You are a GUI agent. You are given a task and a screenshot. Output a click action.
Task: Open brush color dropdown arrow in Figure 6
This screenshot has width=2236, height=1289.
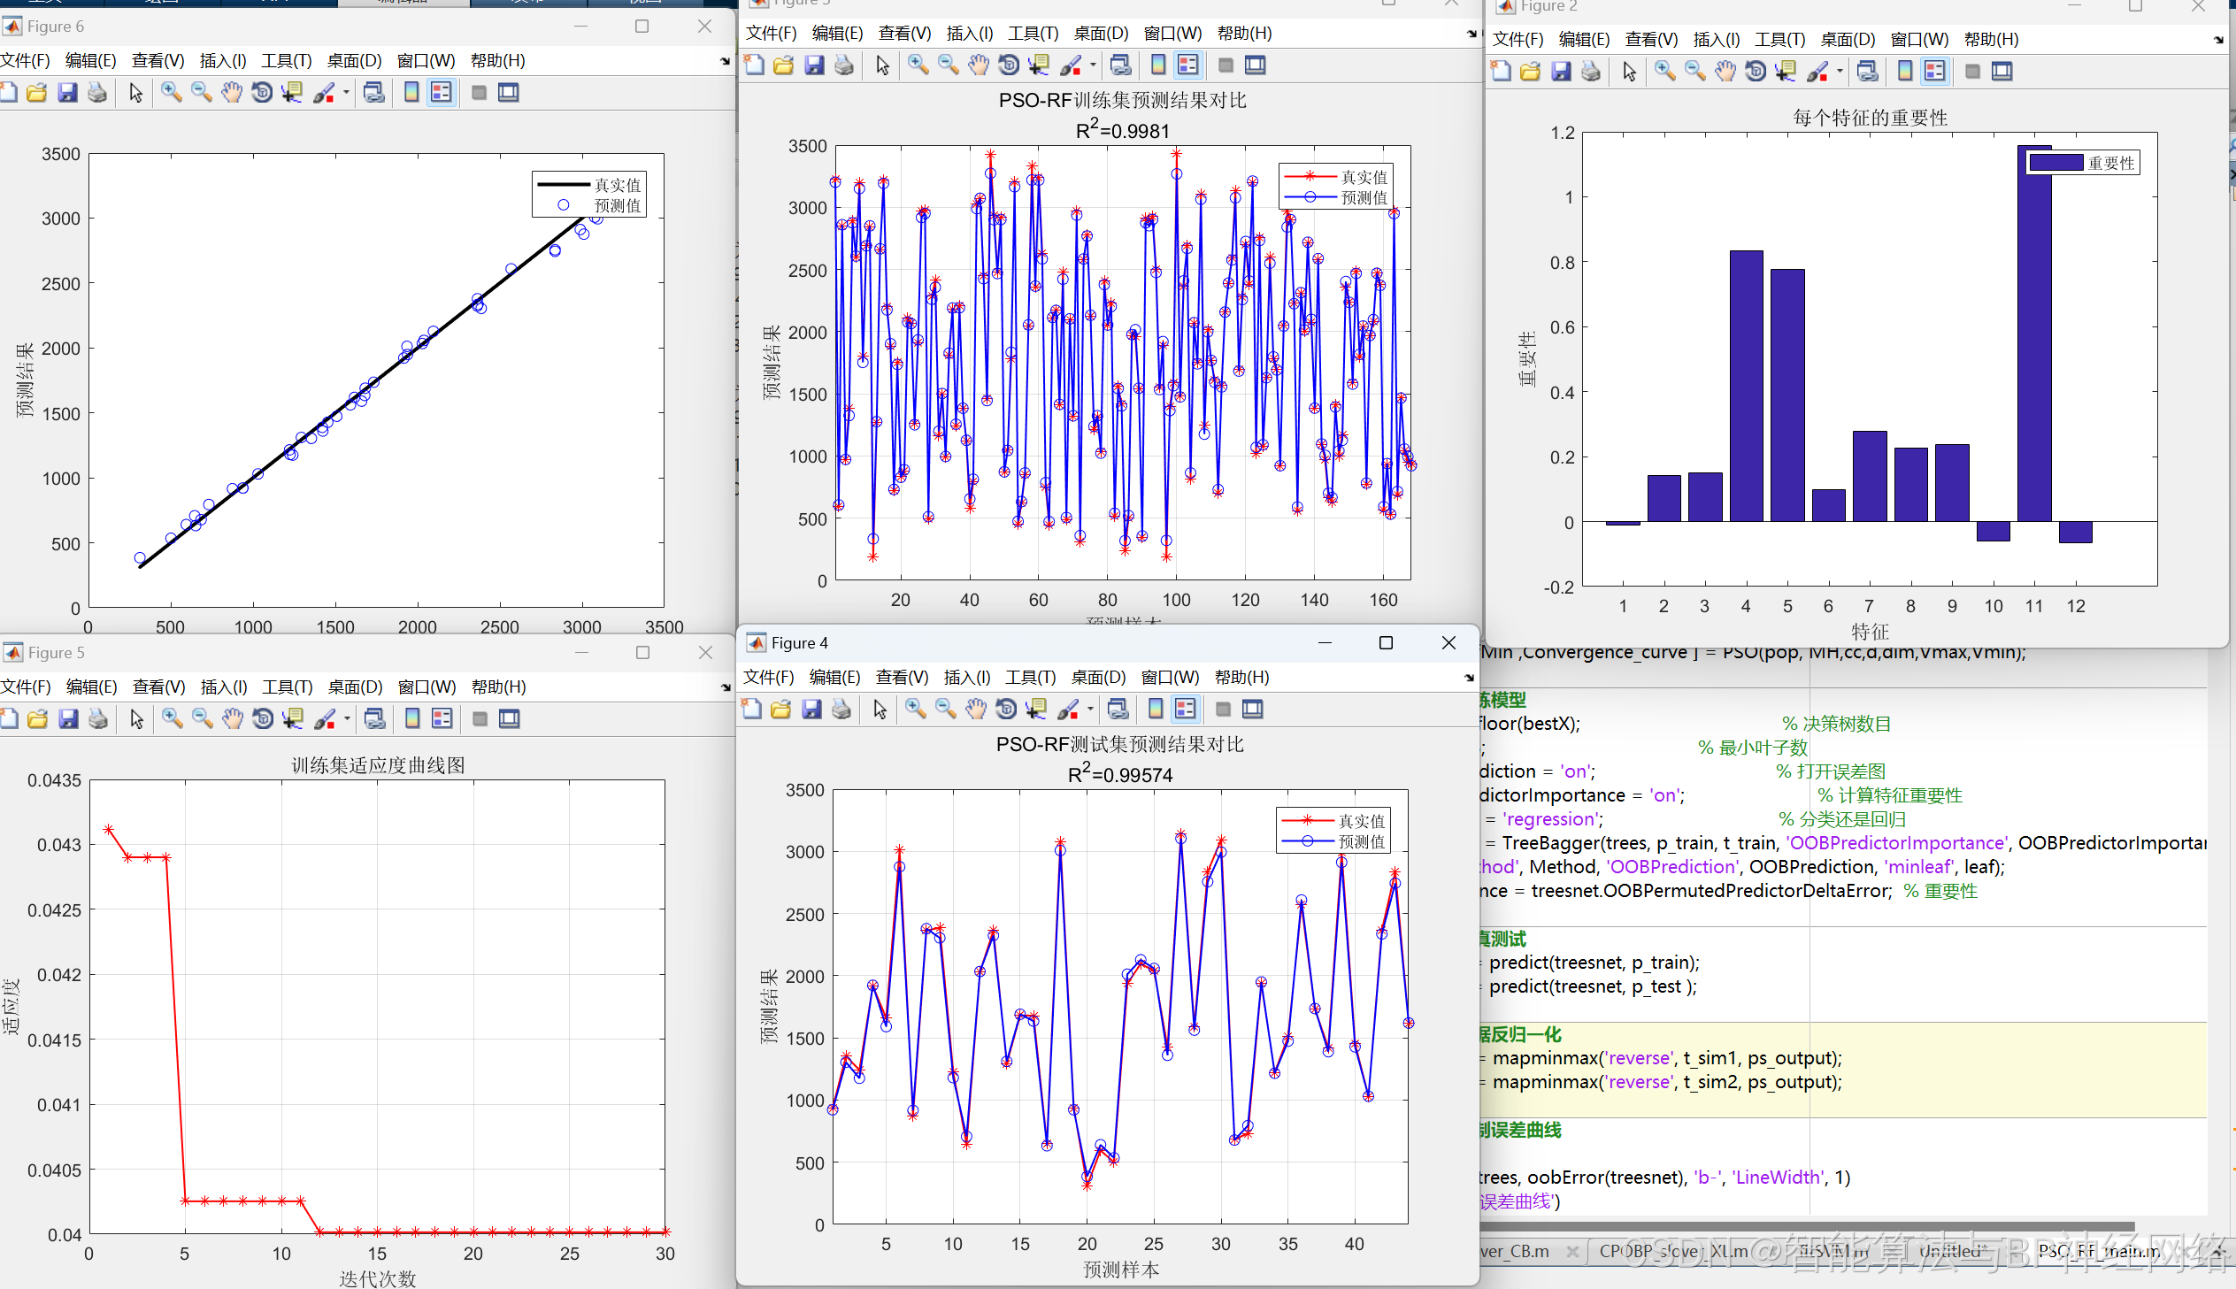point(346,92)
